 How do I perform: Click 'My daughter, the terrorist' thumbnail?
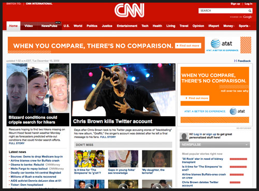point(157,159)
